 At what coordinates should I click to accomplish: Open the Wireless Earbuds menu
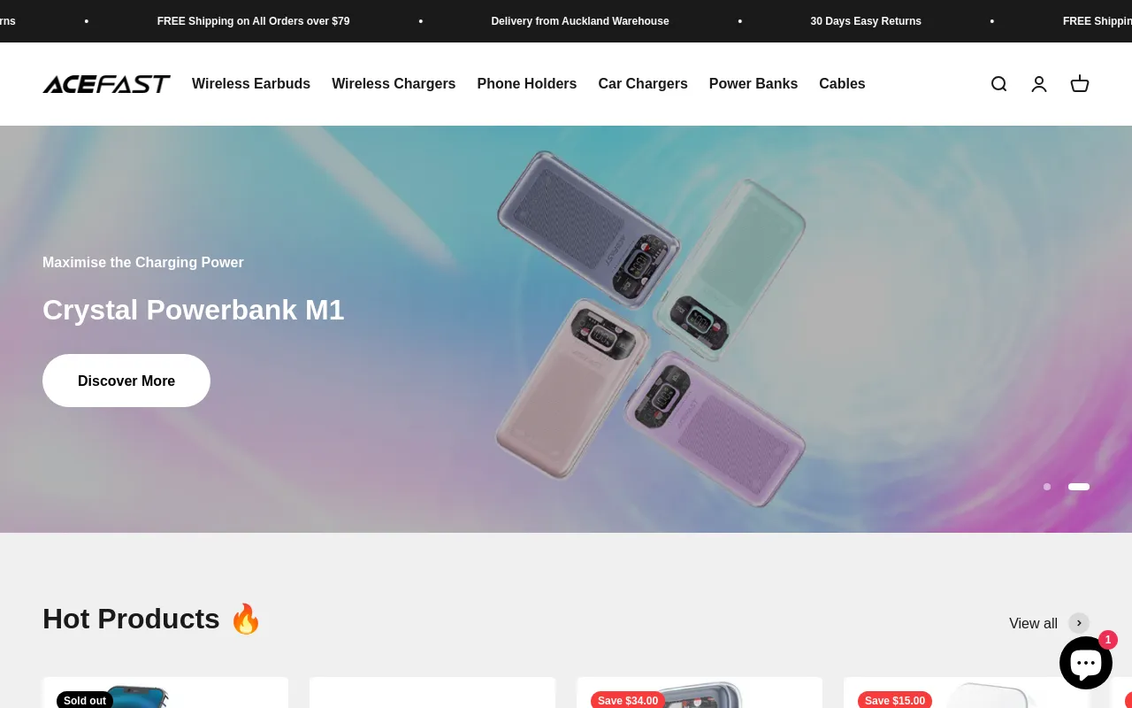tap(251, 84)
